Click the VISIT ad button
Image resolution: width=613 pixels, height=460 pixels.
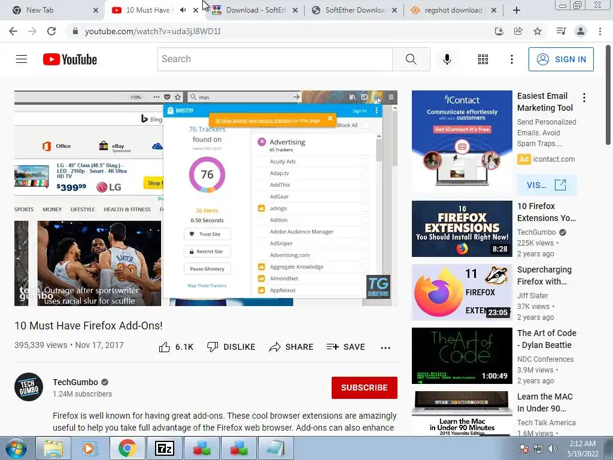pos(547,185)
